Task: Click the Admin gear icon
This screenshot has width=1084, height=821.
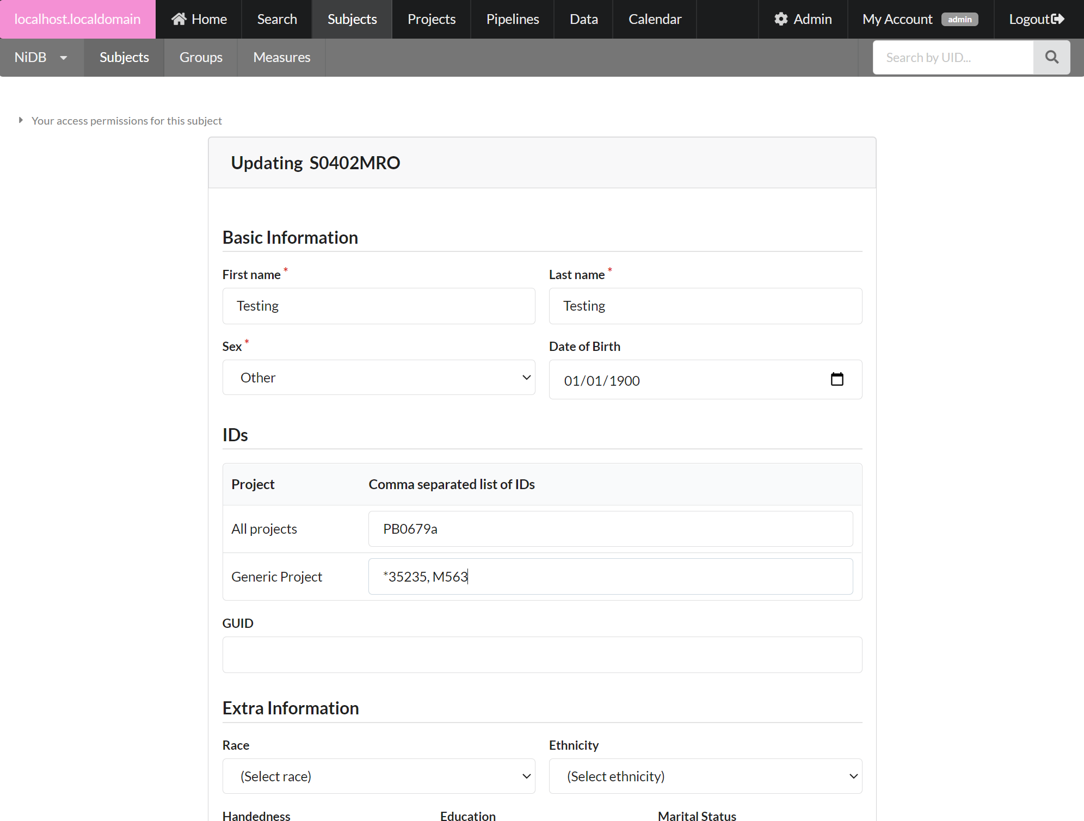Action: tap(780, 19)
